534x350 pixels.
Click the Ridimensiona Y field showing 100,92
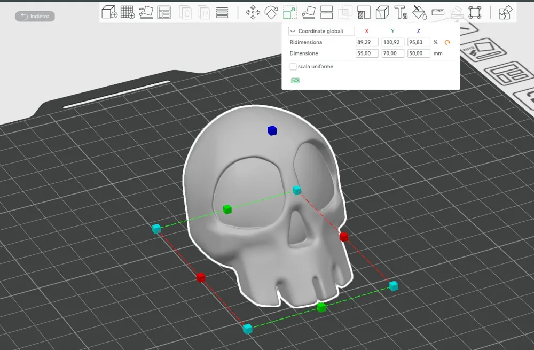click(392, 42)
